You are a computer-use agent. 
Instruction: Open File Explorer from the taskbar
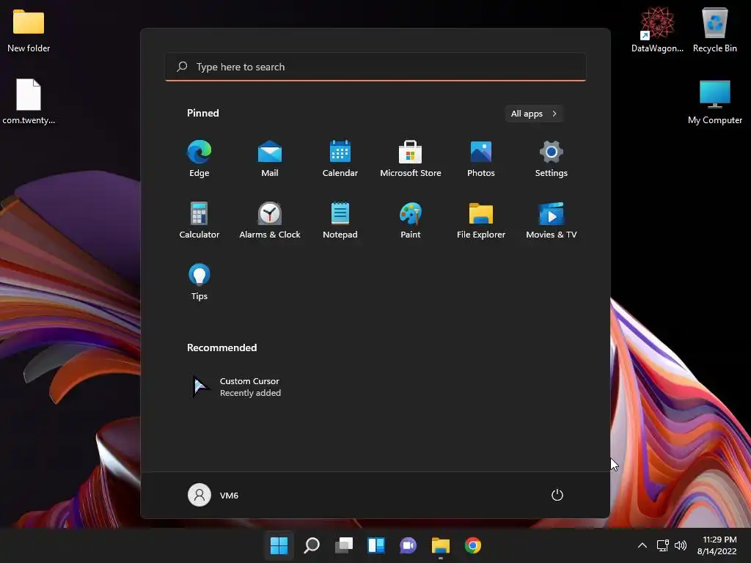[441, 545]
